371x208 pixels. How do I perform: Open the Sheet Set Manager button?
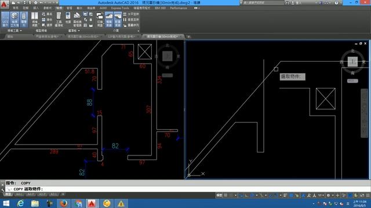(77, 20)
